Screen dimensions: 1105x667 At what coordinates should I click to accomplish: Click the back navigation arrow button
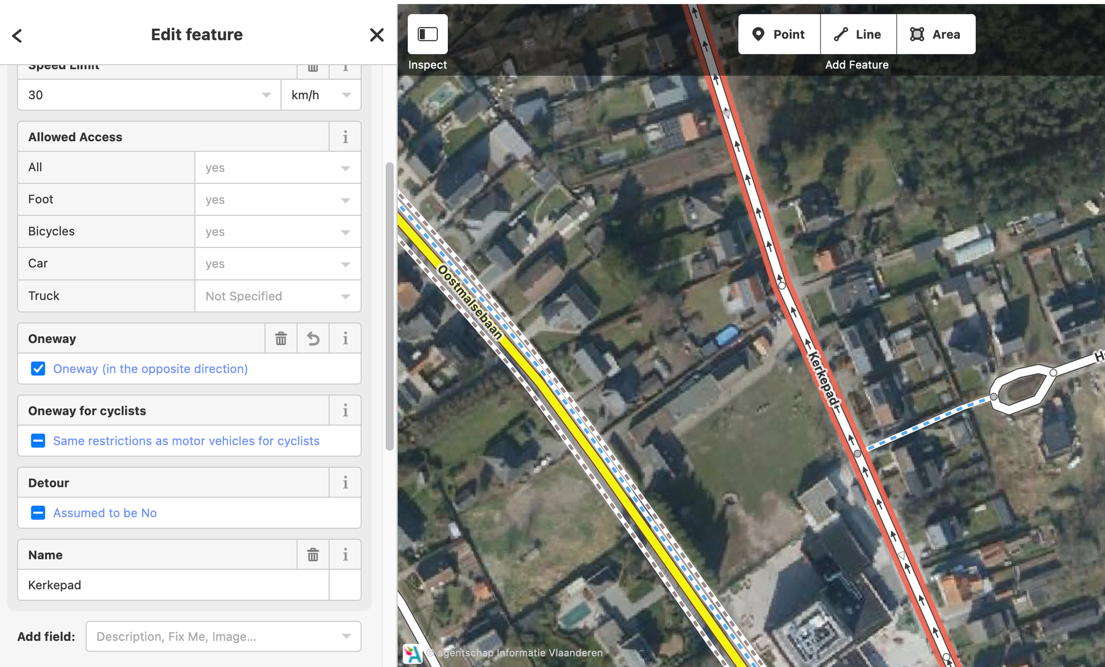pos(17,35)
